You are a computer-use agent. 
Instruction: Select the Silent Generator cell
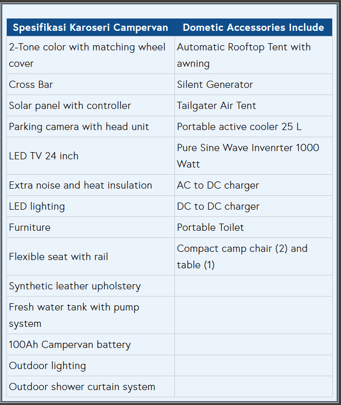(254, 84)
